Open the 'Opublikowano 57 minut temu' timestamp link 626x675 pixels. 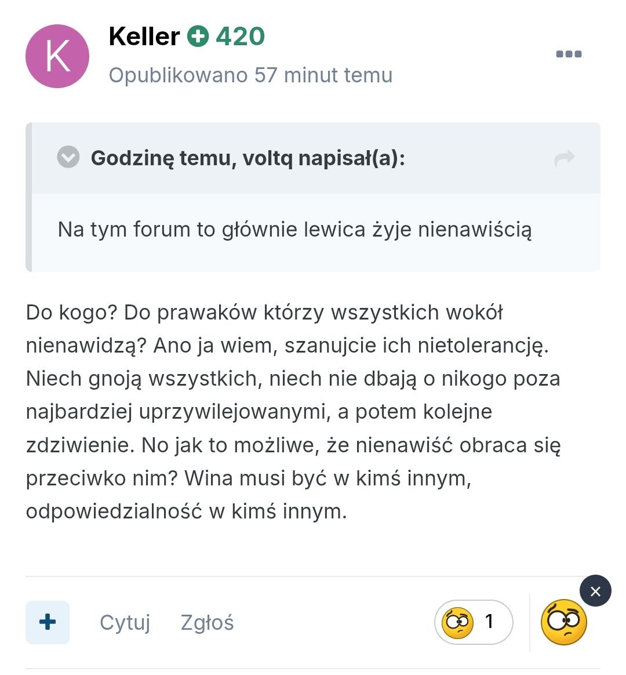coord(250,75)
